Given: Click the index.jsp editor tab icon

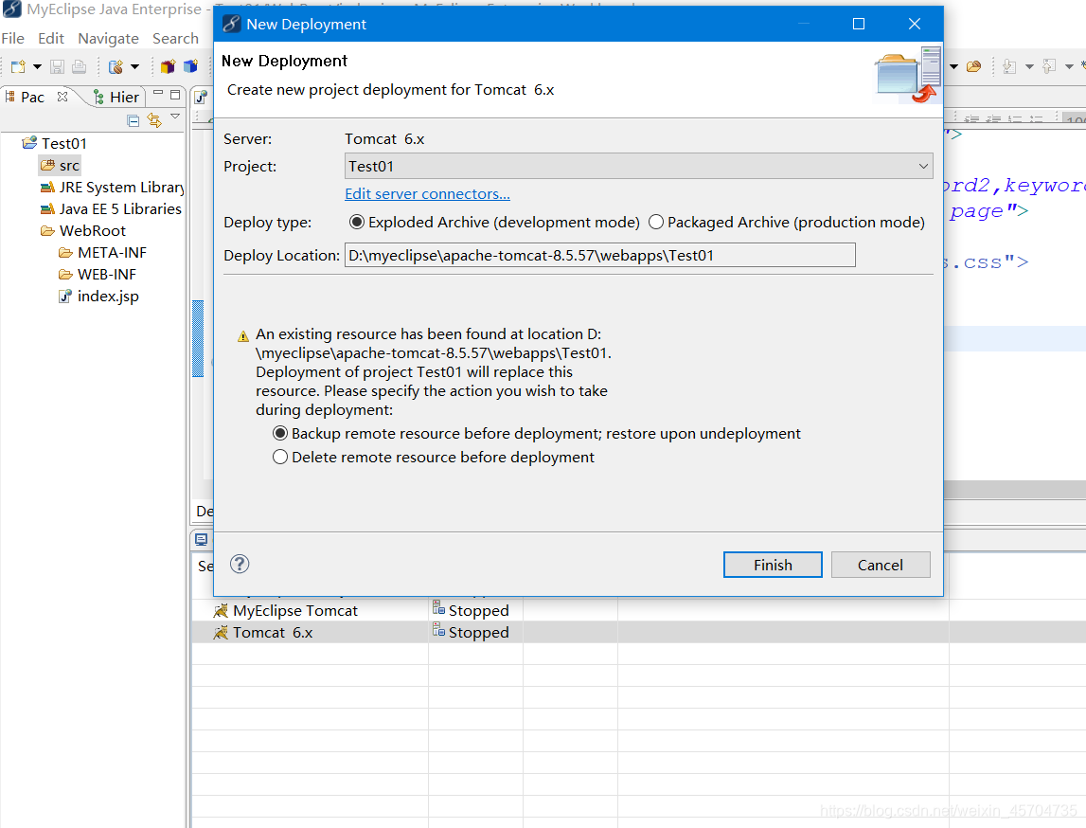Looking at the screenshot, I should click(x=201, y=97).
